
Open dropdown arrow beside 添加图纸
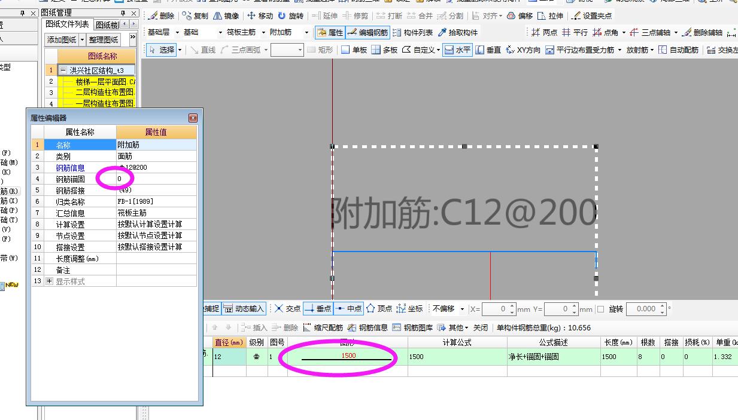coord(83,40)
